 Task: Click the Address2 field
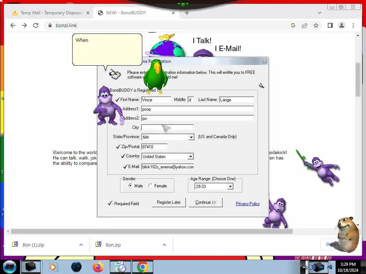(197, 118)
